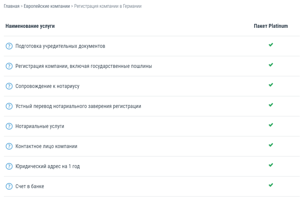Click question icon beside Контактное лицо компании

(9, 146)
